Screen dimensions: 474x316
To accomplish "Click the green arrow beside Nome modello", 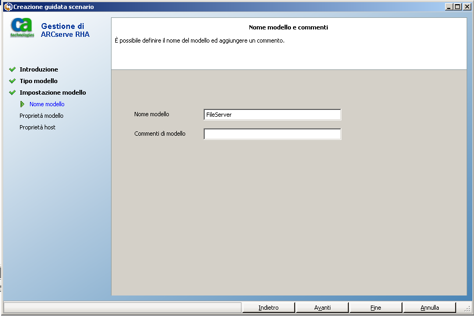I will point(22,104).
